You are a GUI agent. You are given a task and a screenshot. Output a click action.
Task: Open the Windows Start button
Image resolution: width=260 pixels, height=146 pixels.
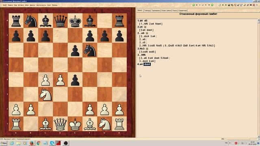click(x=4, y=143)
